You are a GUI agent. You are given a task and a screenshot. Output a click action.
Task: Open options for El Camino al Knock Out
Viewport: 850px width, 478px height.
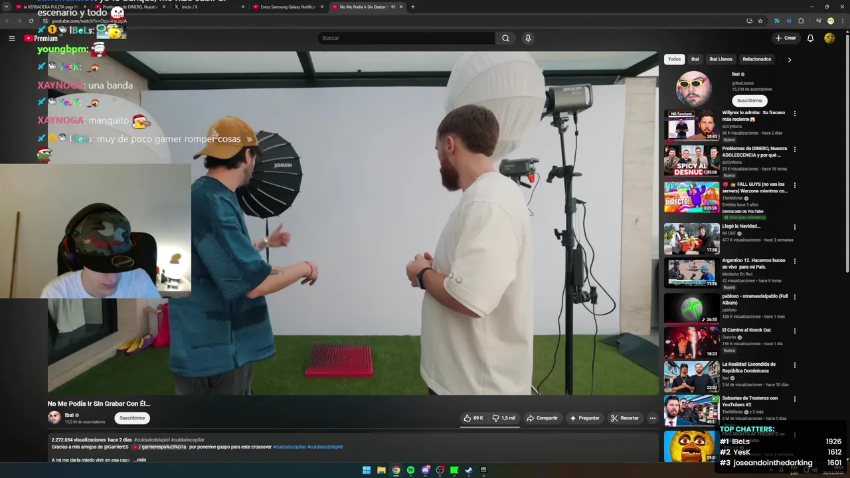click(x=794, y=331)
